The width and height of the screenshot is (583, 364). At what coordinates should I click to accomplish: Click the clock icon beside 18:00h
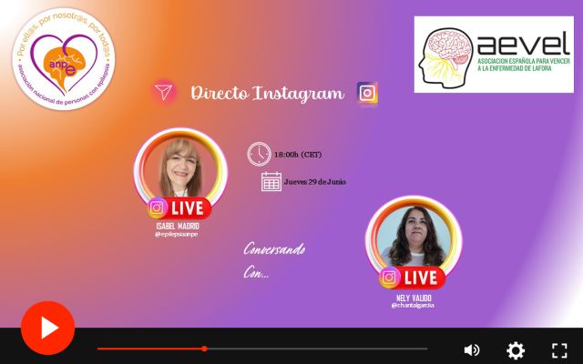(259, 154)
